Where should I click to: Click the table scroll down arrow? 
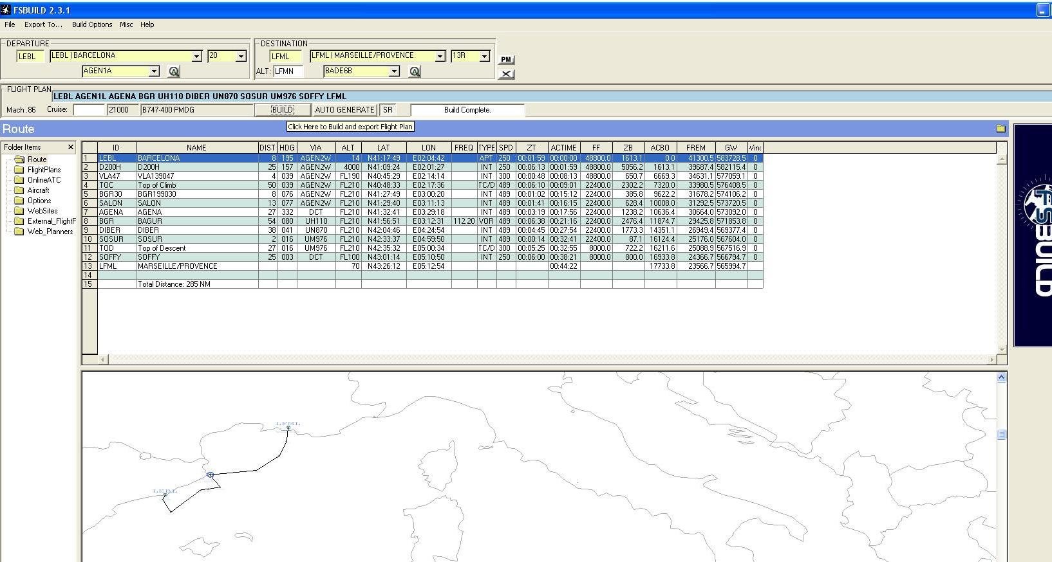pos(1001,349)
